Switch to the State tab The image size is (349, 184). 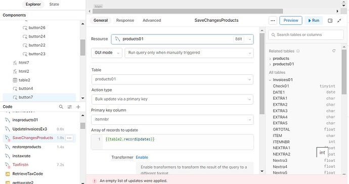click(x=54, y=4)
